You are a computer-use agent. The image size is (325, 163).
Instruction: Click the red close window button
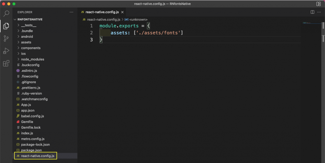[4, 4]
